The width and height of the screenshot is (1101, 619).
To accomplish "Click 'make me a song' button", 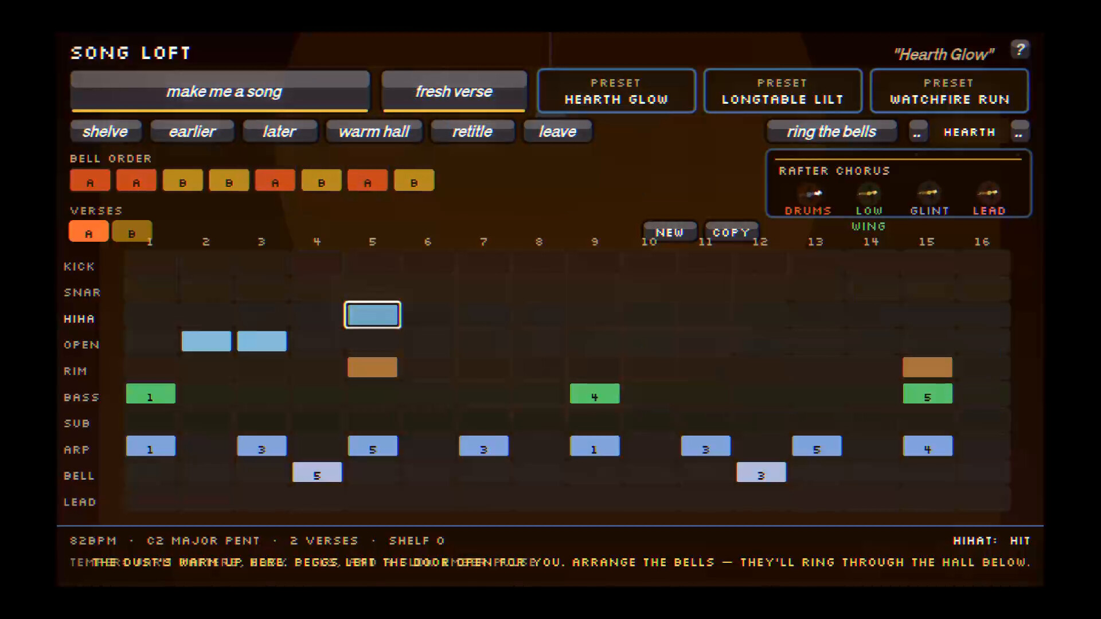I will (220, 91).
